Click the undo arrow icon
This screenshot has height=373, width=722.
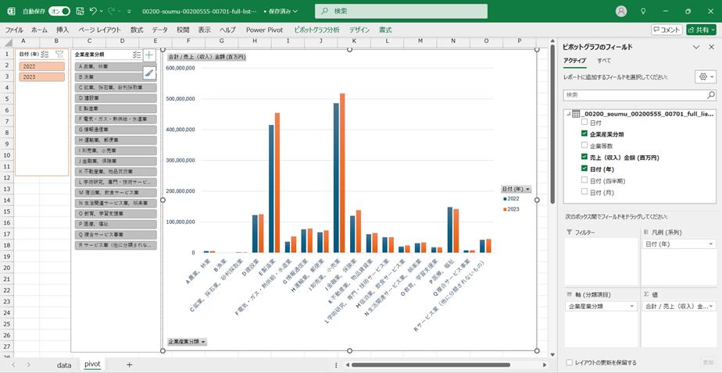pyautogui.click(x=94, y=11)
